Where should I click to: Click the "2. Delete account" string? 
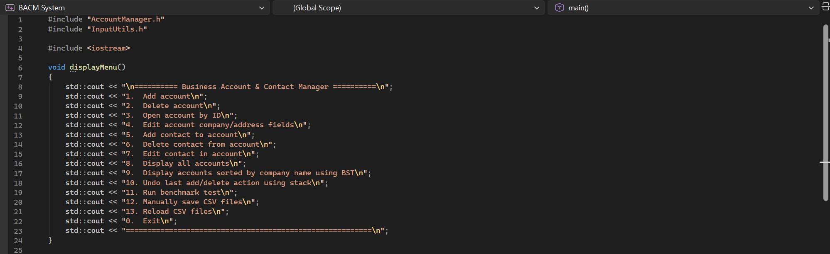(169, 106)
